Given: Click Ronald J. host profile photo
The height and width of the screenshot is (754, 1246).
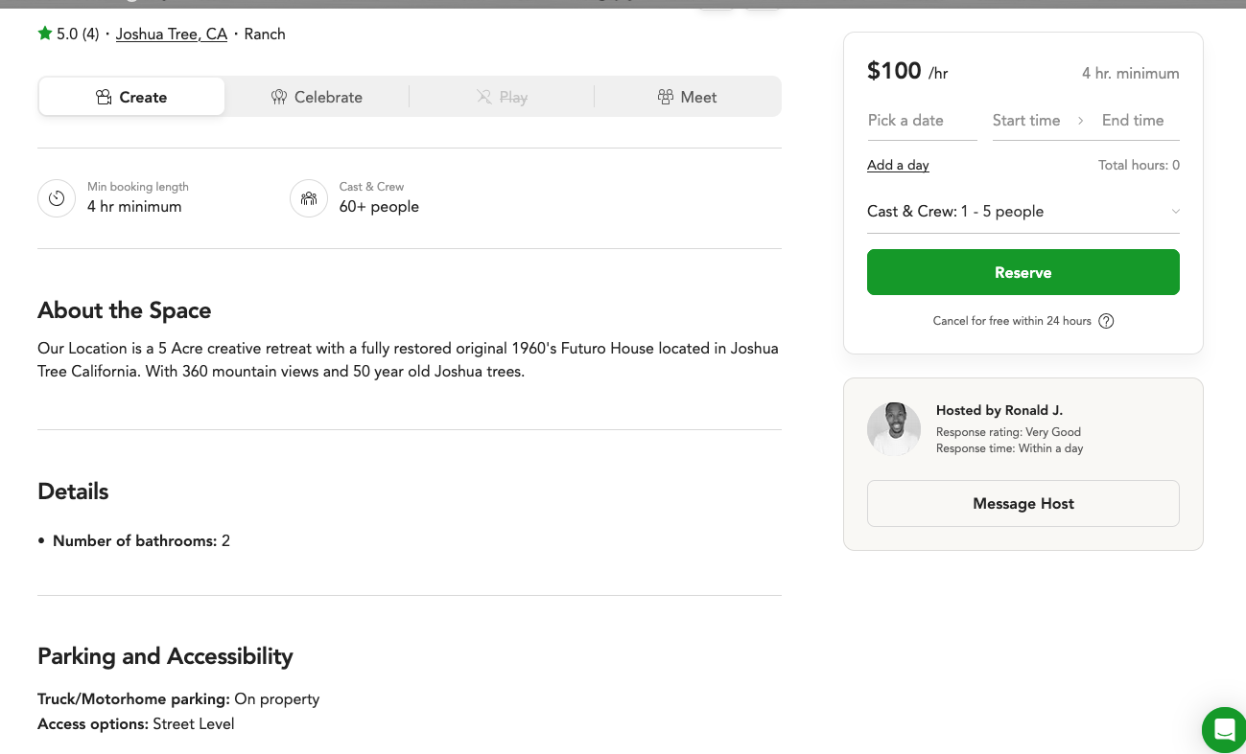Looking at the screenshot, I should pyautogui.click(x=894, y=428).
